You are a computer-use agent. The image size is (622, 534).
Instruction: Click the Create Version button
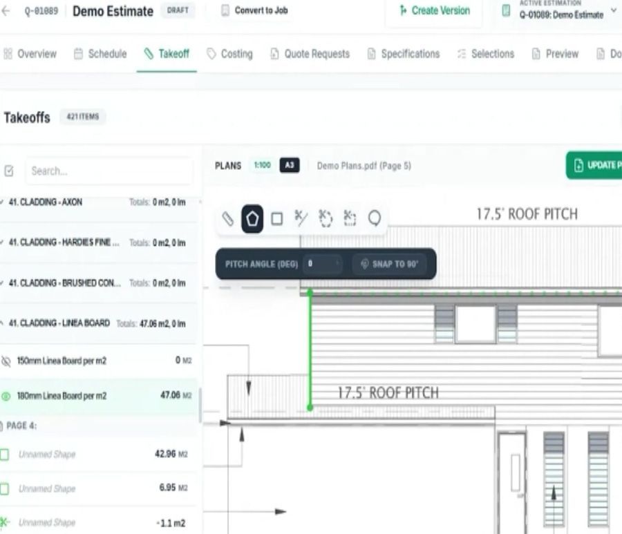(435, 10)
